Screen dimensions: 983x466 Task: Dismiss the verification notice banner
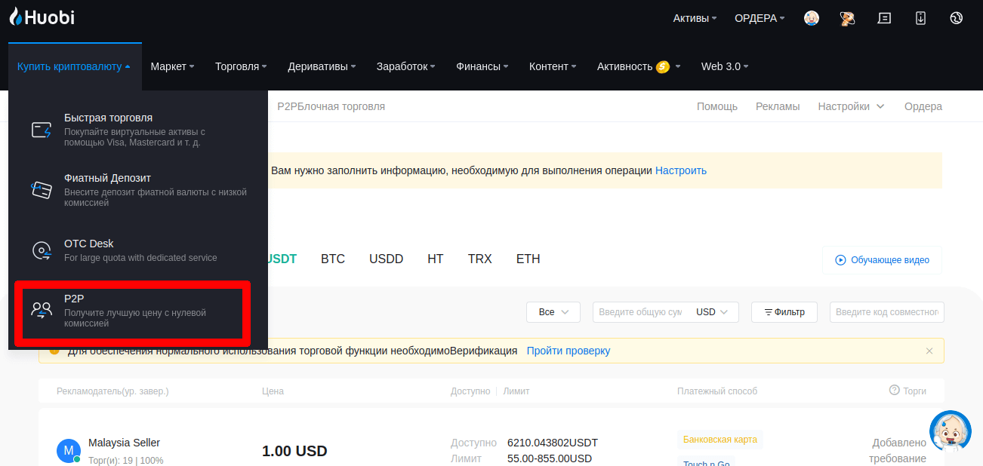929,351
